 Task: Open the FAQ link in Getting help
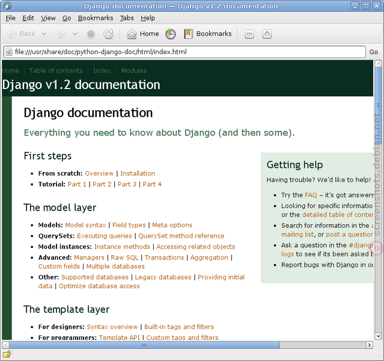tap(311, 195)
